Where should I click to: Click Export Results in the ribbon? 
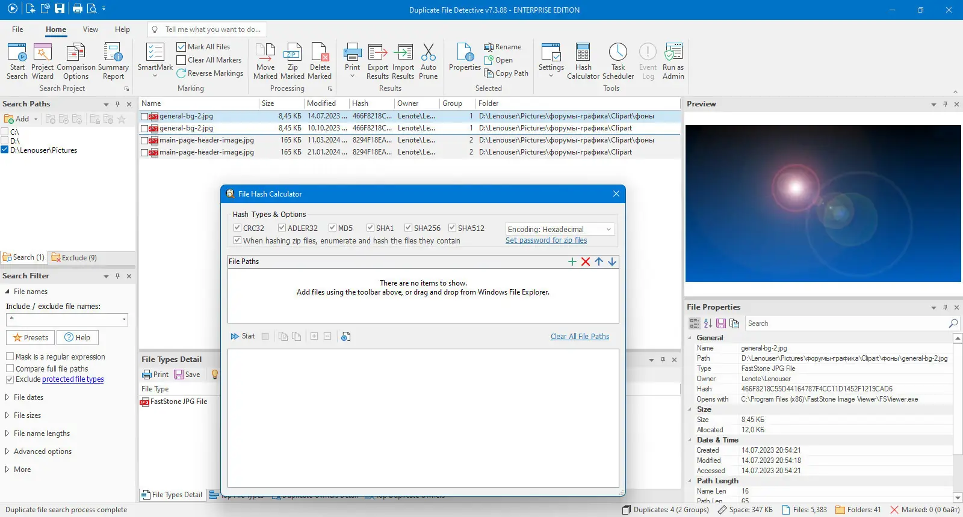tap(377, 61)
